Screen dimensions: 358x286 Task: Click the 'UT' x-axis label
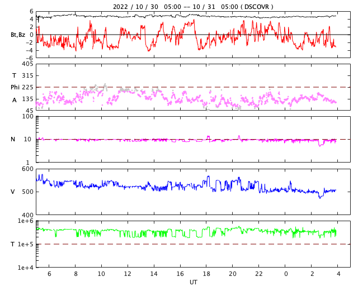click(193, 282)
